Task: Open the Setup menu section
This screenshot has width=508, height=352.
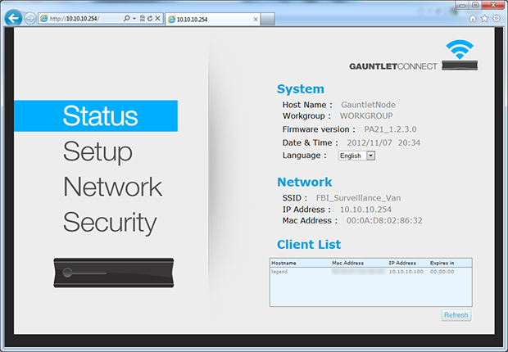Action: coord(98,151)
